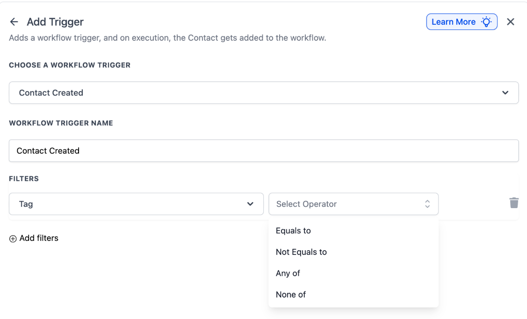Click the Learn More button
The image size is (527, 319).
point(454,22)
